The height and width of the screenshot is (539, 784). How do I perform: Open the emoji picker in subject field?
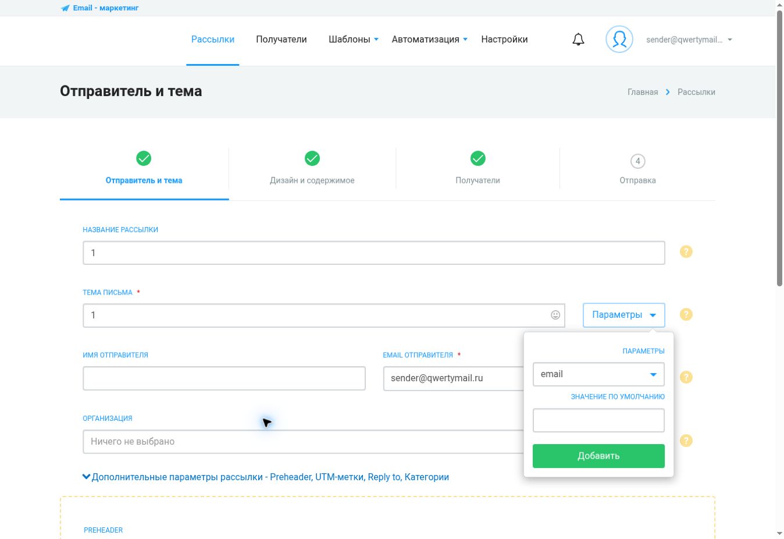(x=555, y=315)
